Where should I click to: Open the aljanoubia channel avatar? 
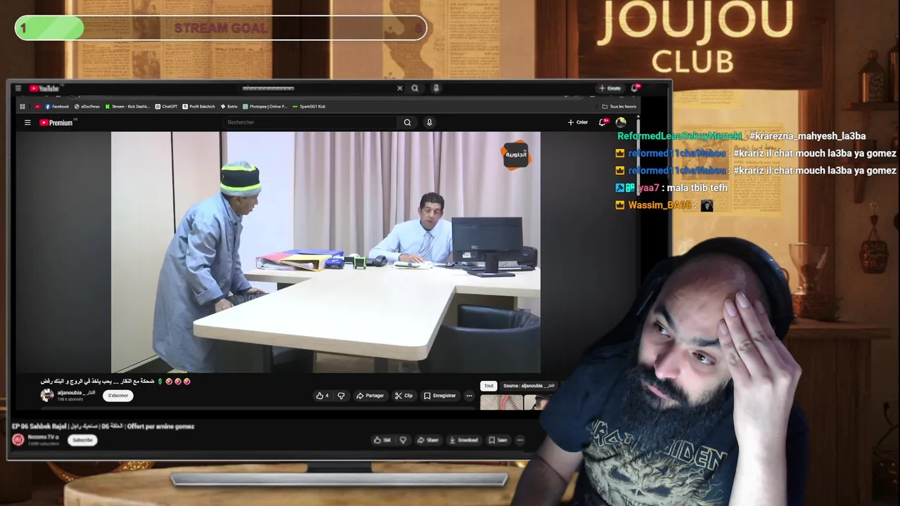[x=47, y=395]
